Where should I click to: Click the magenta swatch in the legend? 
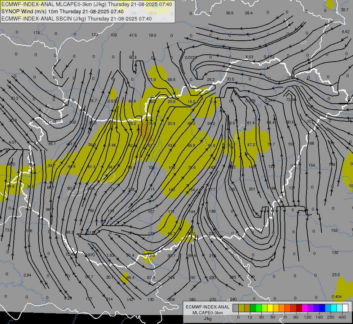[305, 308]
